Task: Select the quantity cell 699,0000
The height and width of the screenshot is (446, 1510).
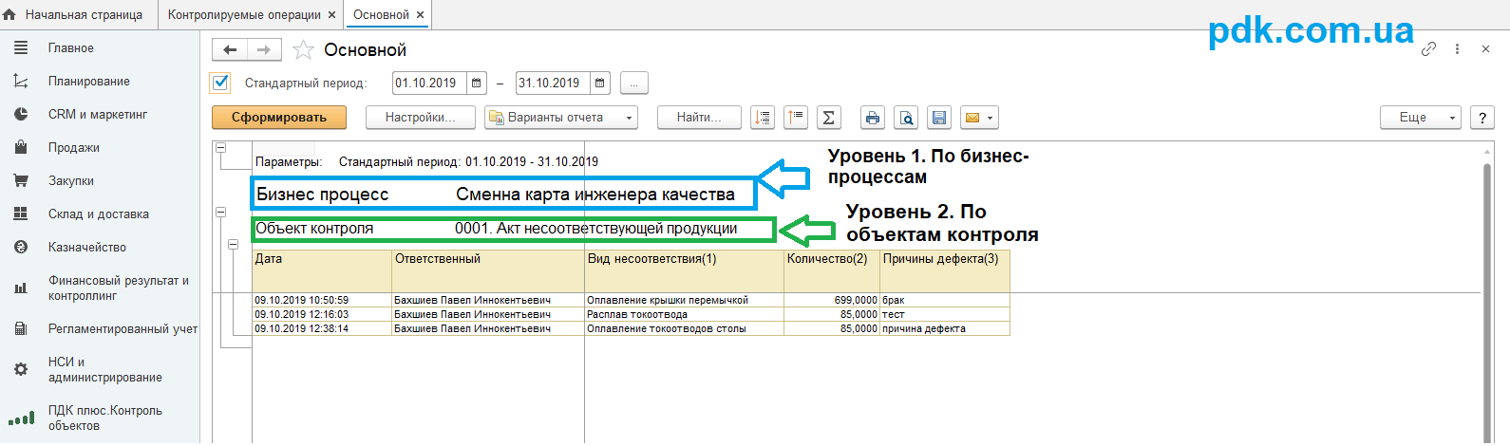Action: tap(832, 300)
